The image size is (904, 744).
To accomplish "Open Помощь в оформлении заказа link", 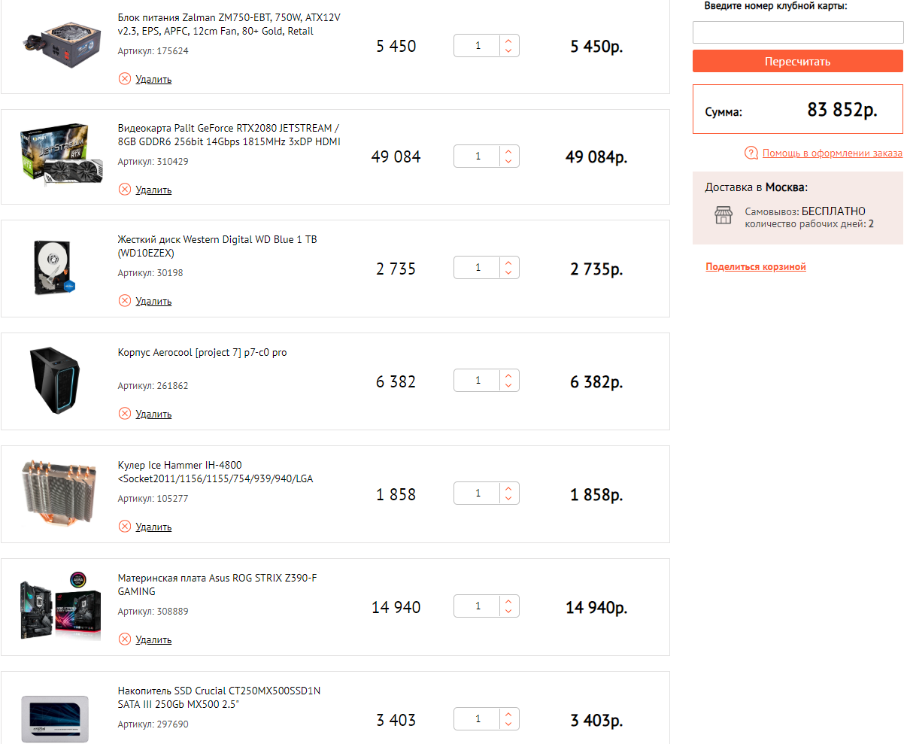I will click(832, 153).
